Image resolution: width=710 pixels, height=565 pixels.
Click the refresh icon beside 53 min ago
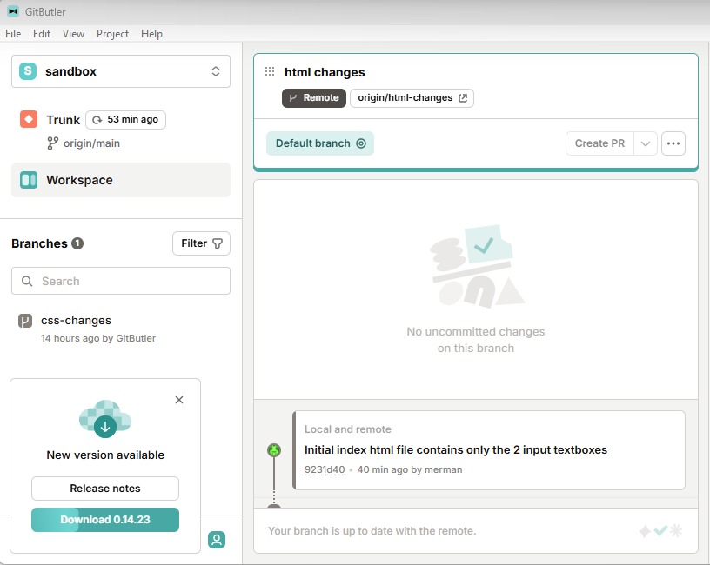[x=97, y=120]
